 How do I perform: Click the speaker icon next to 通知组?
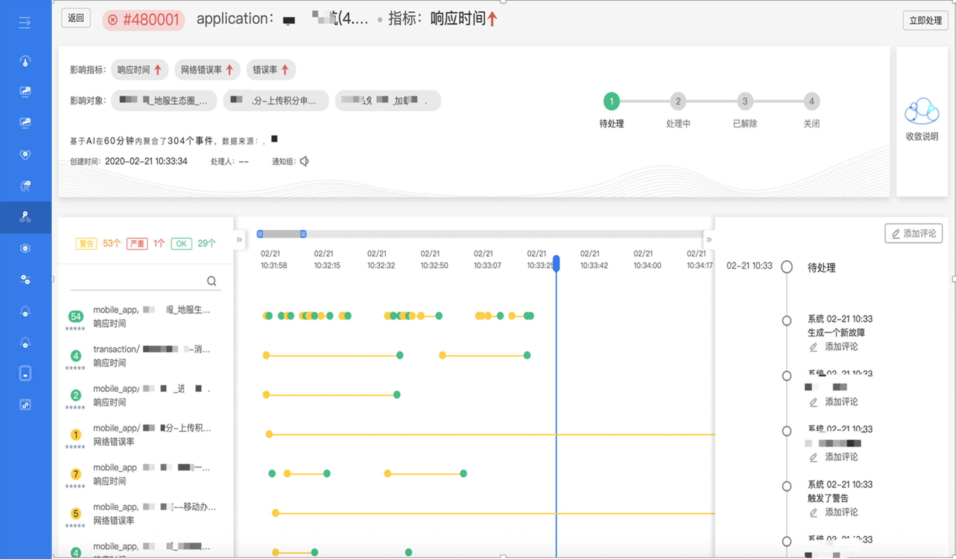[304, 162]
